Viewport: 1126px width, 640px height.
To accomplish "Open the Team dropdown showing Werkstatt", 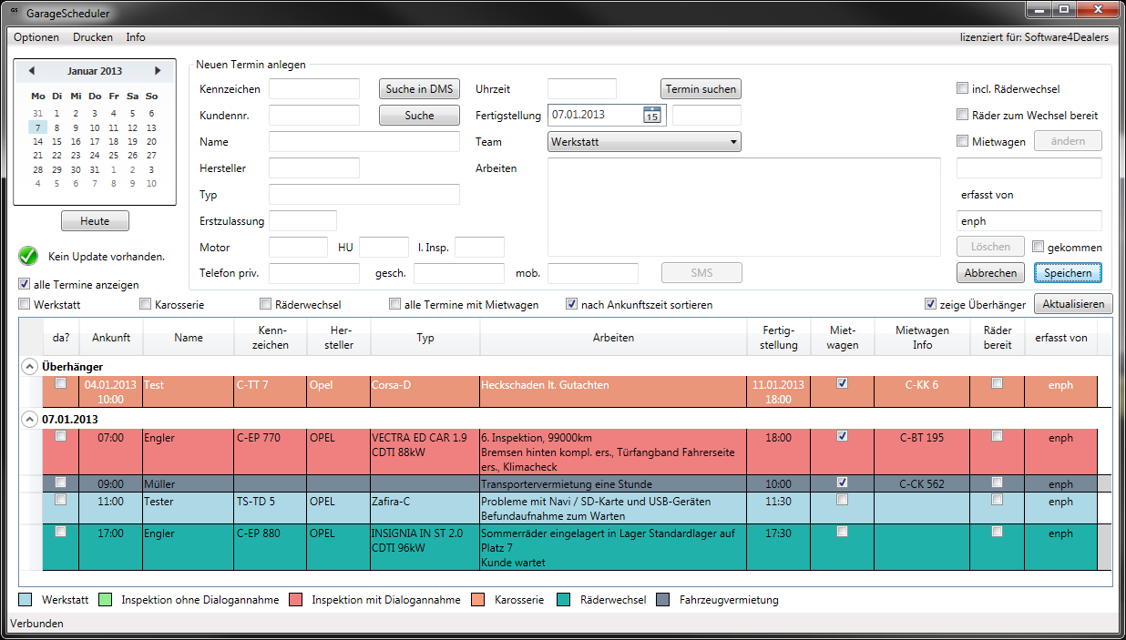I will point(644,142).
